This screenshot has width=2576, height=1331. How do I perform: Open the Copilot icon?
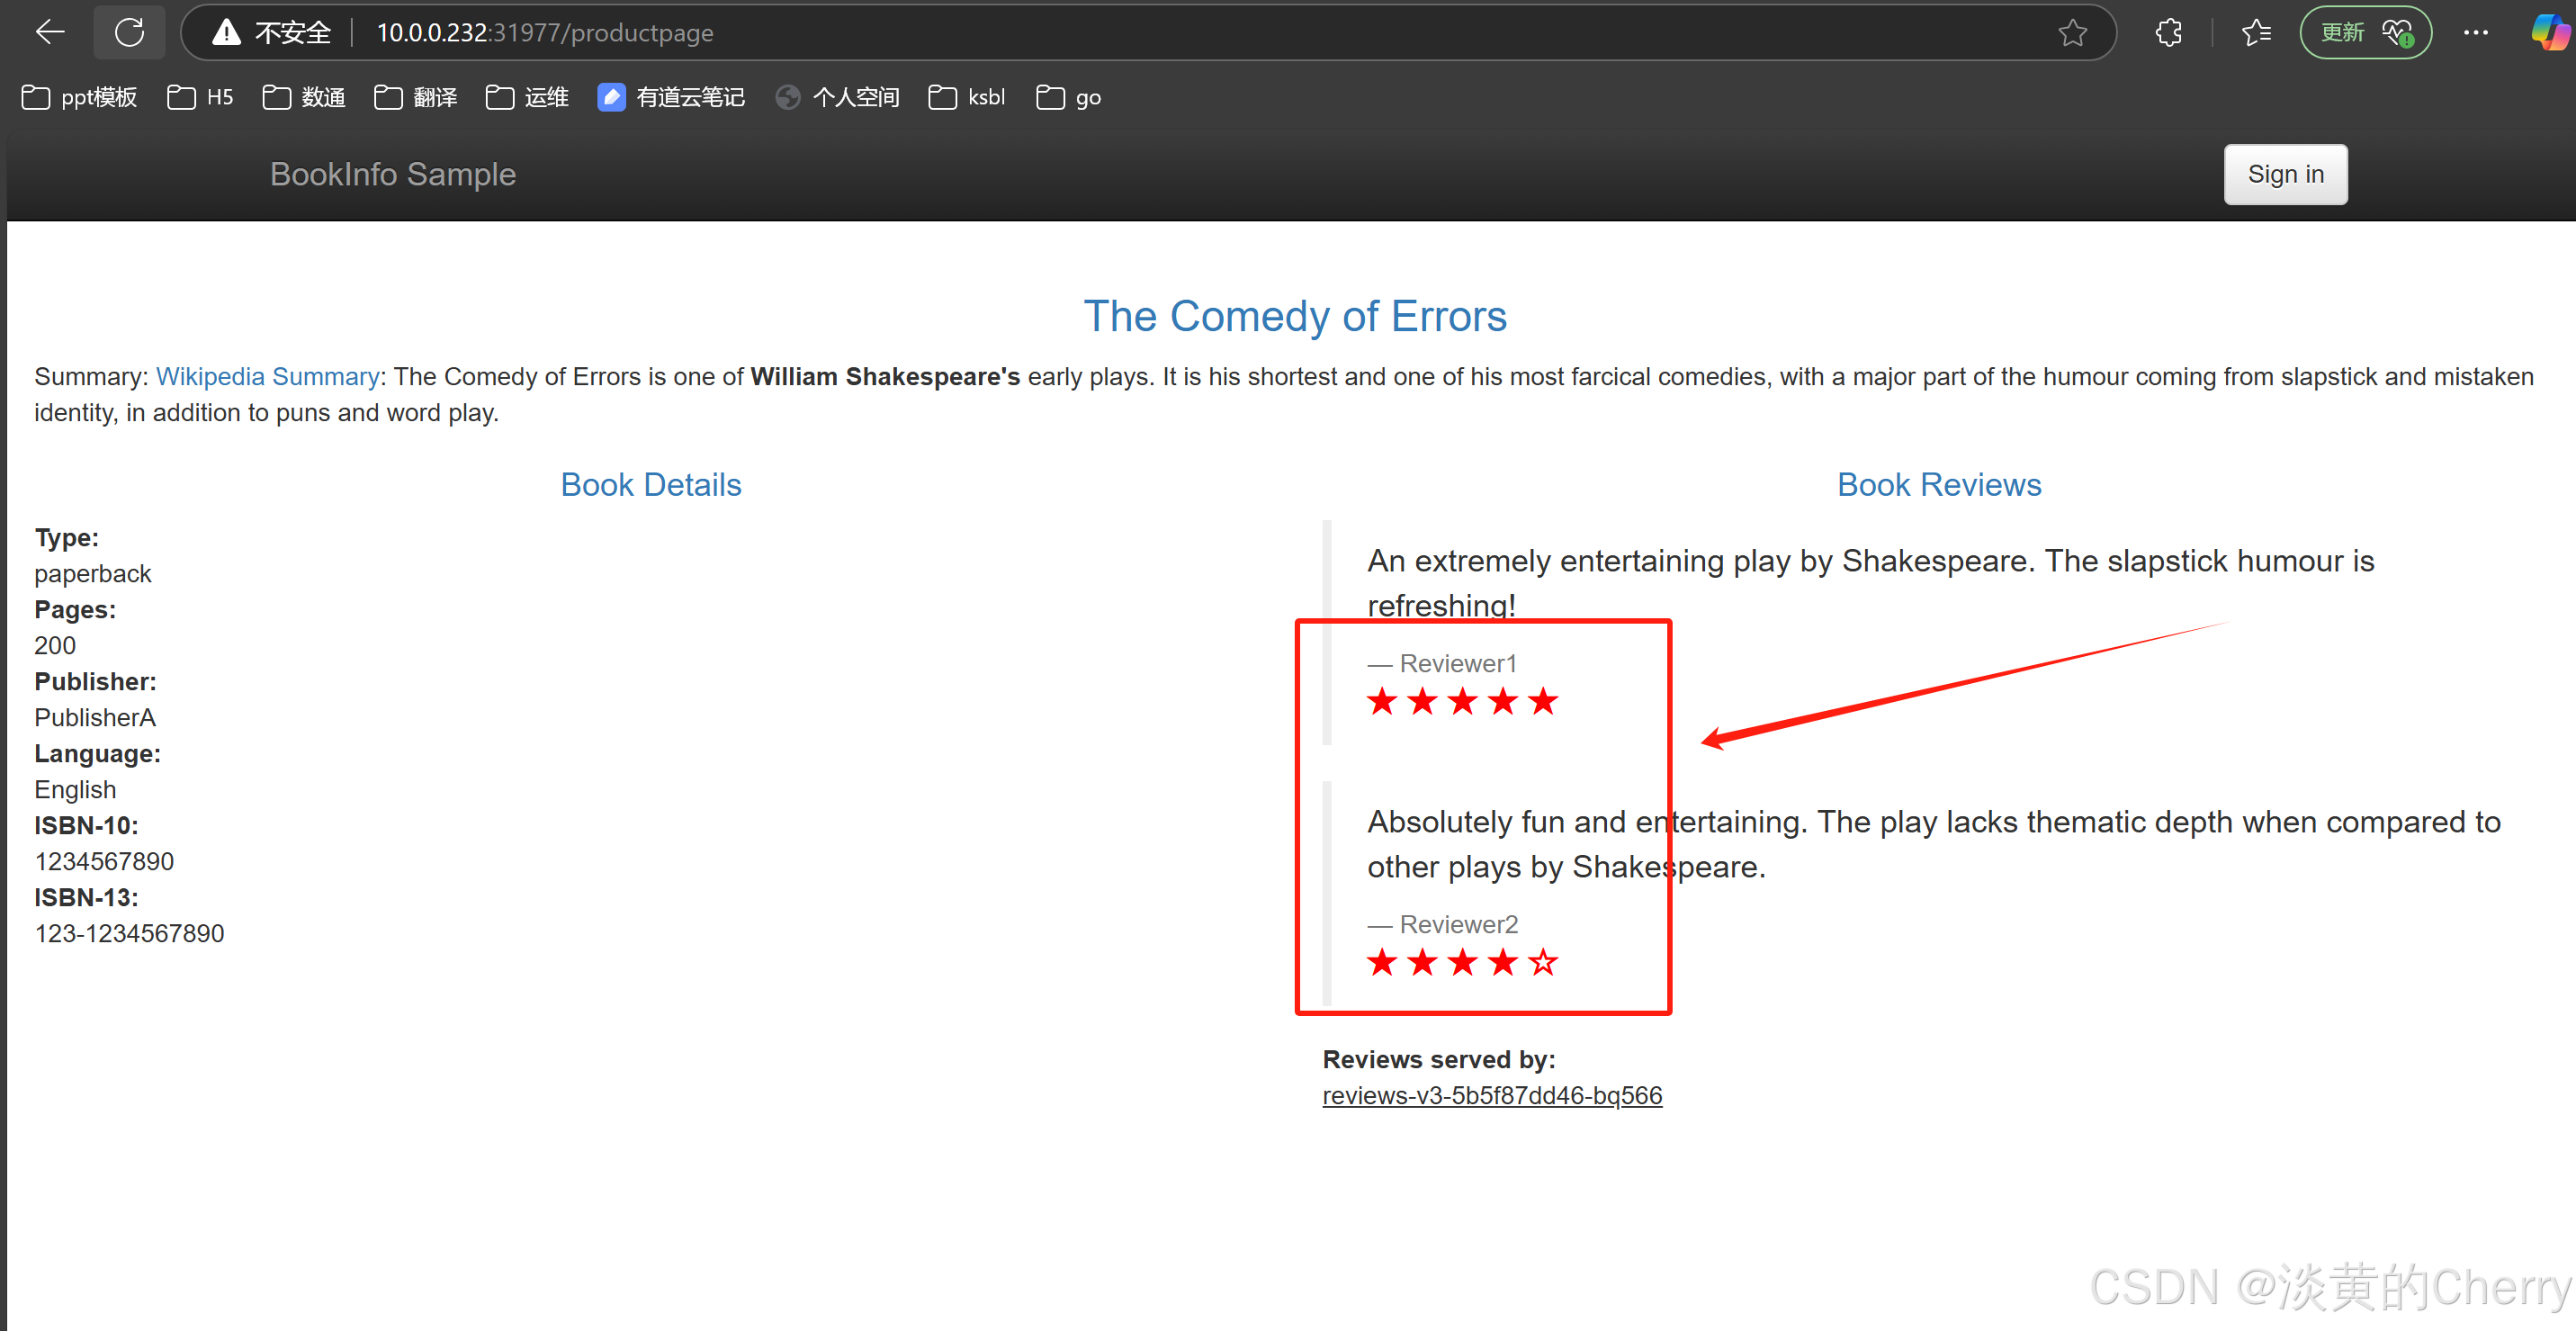[x=2549, y=33]
